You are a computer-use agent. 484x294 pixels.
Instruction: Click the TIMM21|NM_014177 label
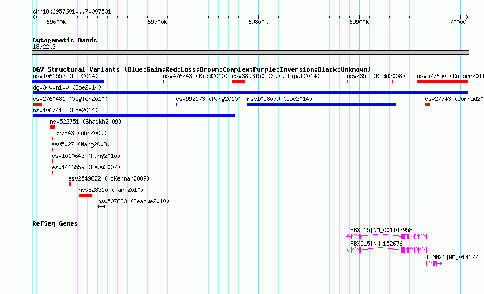coord(452,257)
